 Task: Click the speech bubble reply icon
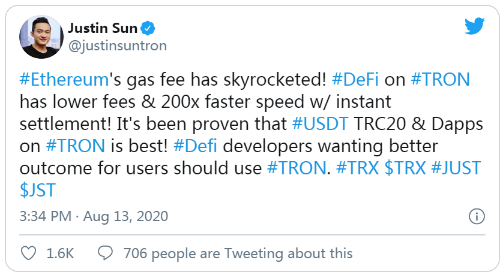point(105,253)
